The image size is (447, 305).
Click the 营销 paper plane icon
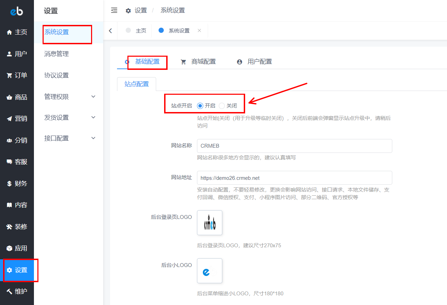click(x=9, y=119)
